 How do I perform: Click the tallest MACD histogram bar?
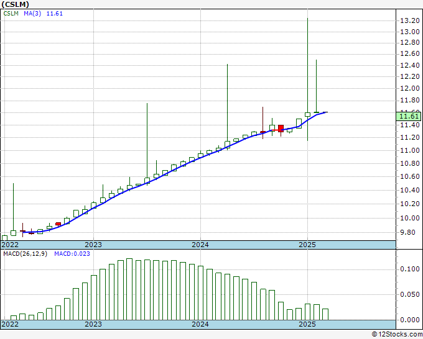point(129,289)
